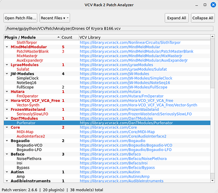The width and height of the screenshot is (218, 193).
Task: Sort by Plugin / Module column header
Action: [x=32, y=37]
